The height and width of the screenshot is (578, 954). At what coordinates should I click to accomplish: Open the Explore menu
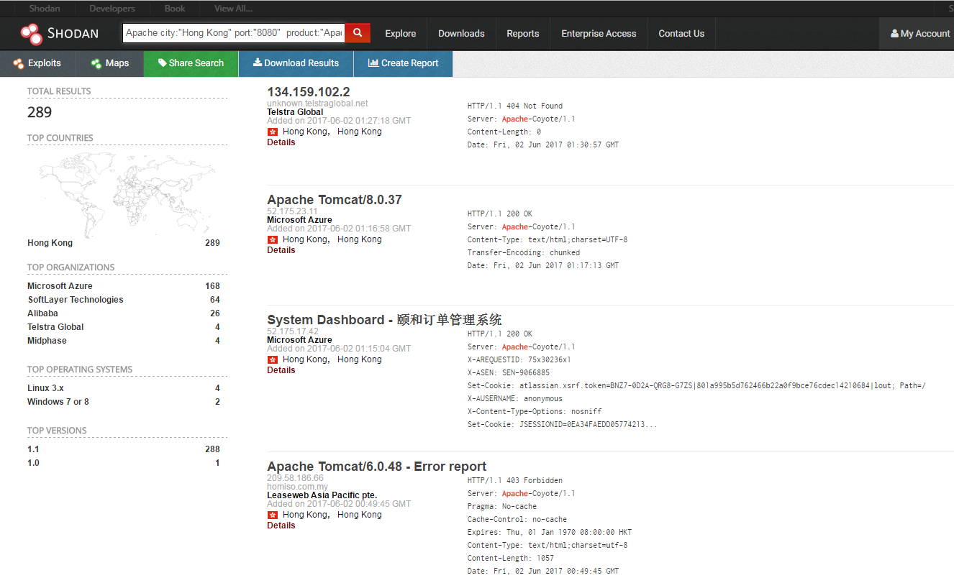[x=401, y=34]
